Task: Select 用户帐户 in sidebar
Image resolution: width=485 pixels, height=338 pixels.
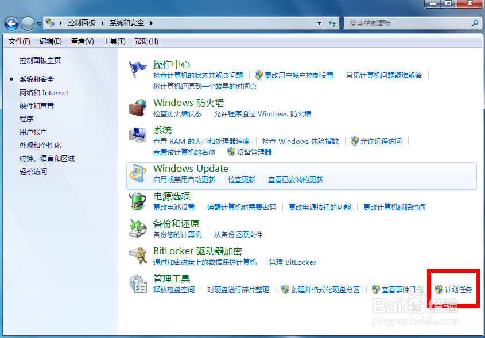Action: pos(33,132)
